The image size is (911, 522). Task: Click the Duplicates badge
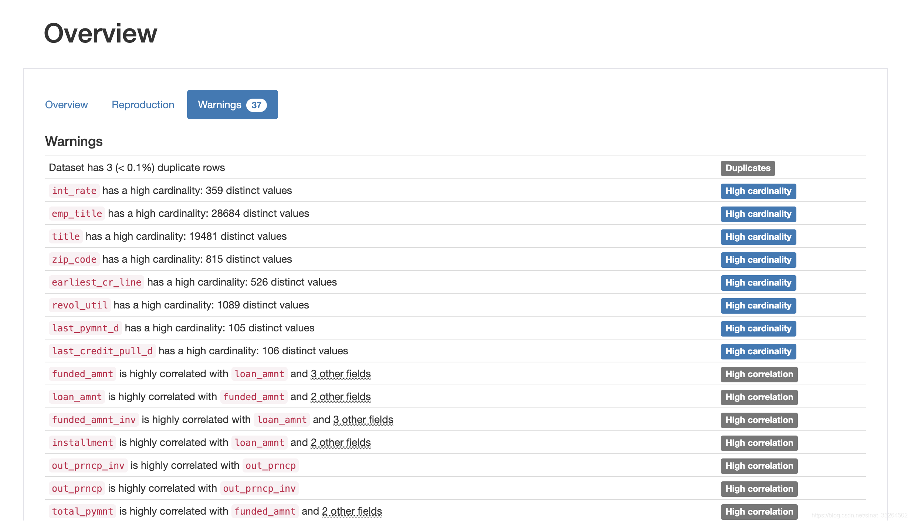click(747, 168)
